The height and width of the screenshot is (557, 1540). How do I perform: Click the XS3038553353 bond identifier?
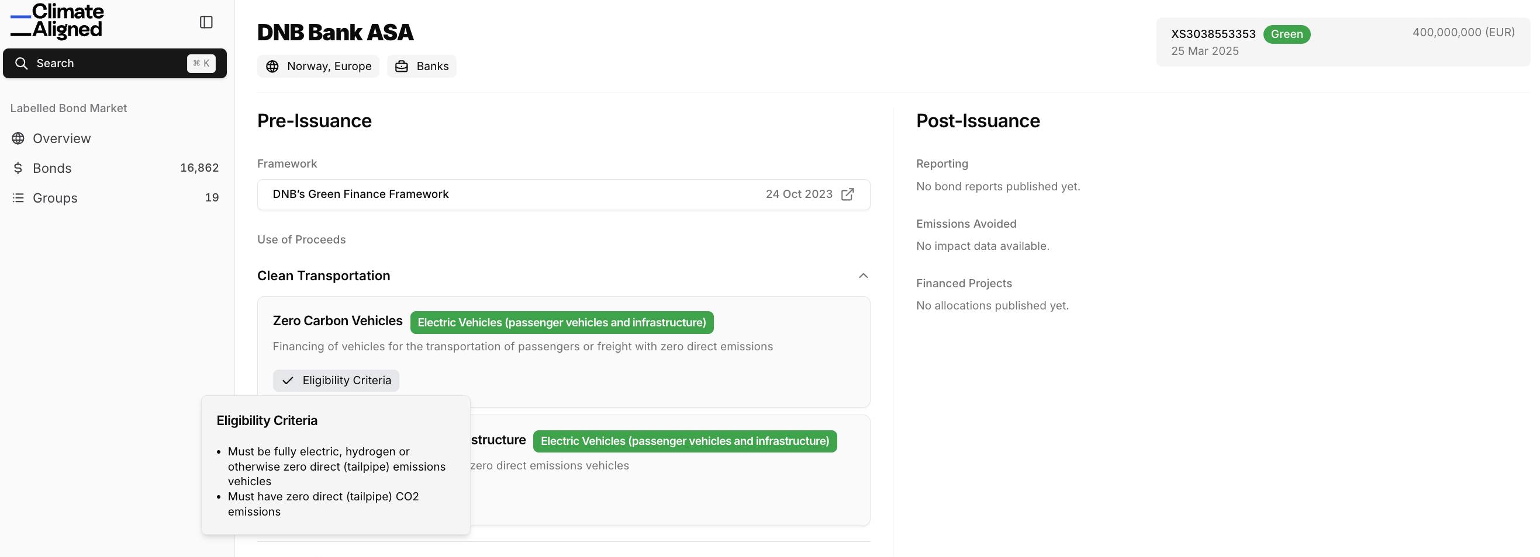[1214, 34]
